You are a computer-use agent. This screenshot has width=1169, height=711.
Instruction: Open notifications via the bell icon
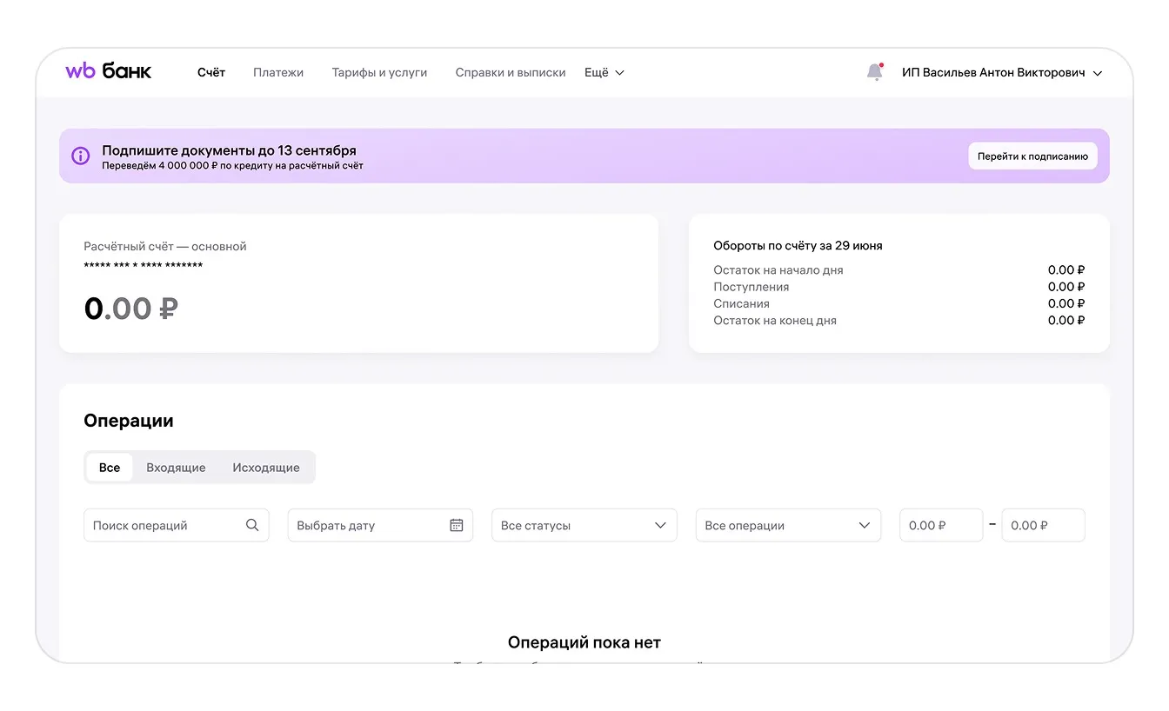coord(874,73)
